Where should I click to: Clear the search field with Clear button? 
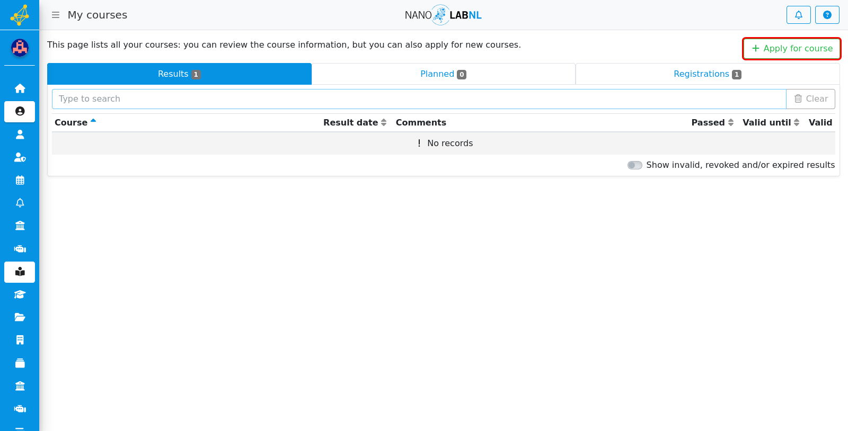tap(810, 99)
